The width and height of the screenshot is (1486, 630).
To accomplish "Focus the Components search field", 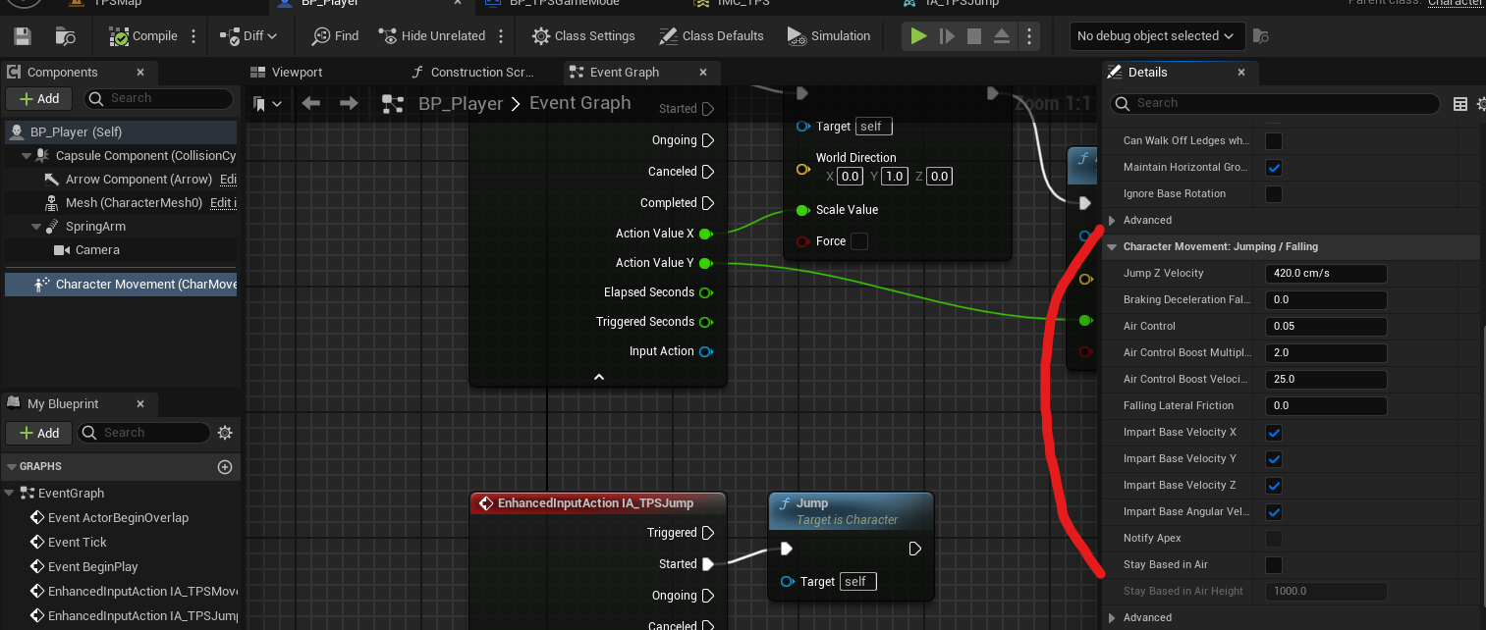I will pyautogui.click(x=158, y=98).
